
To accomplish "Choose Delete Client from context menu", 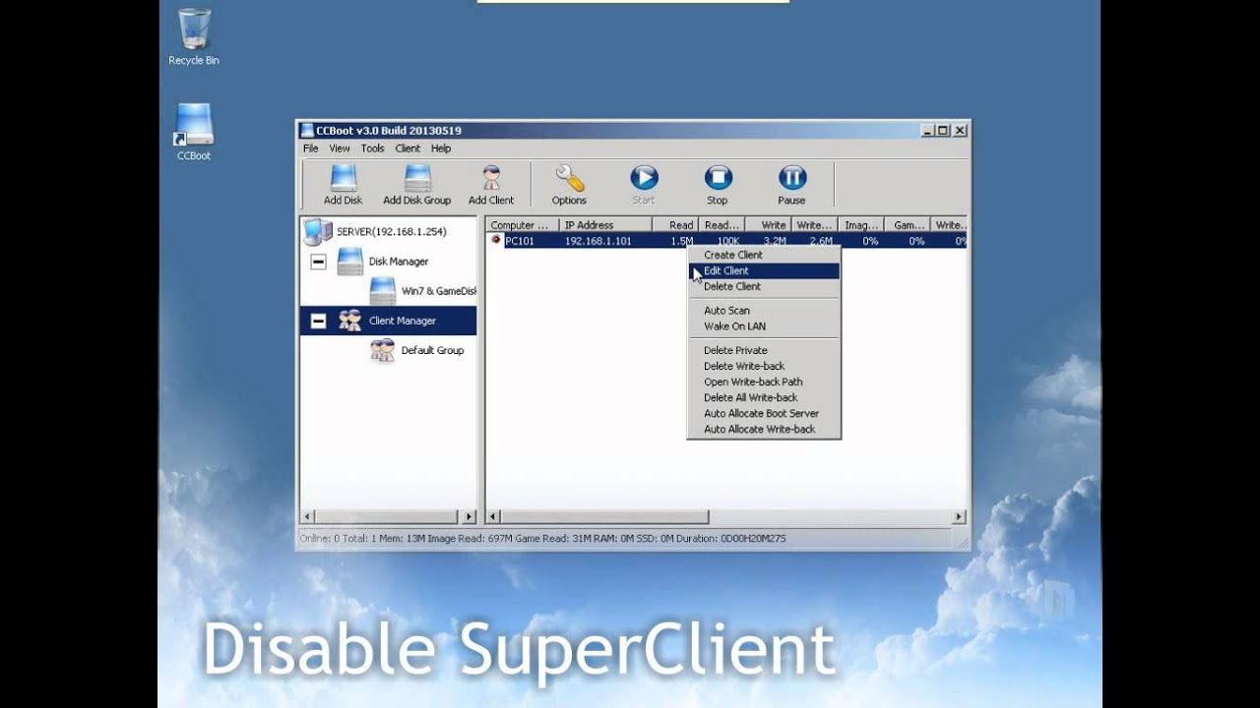I will pyautogui.click(x=763, y=286).
